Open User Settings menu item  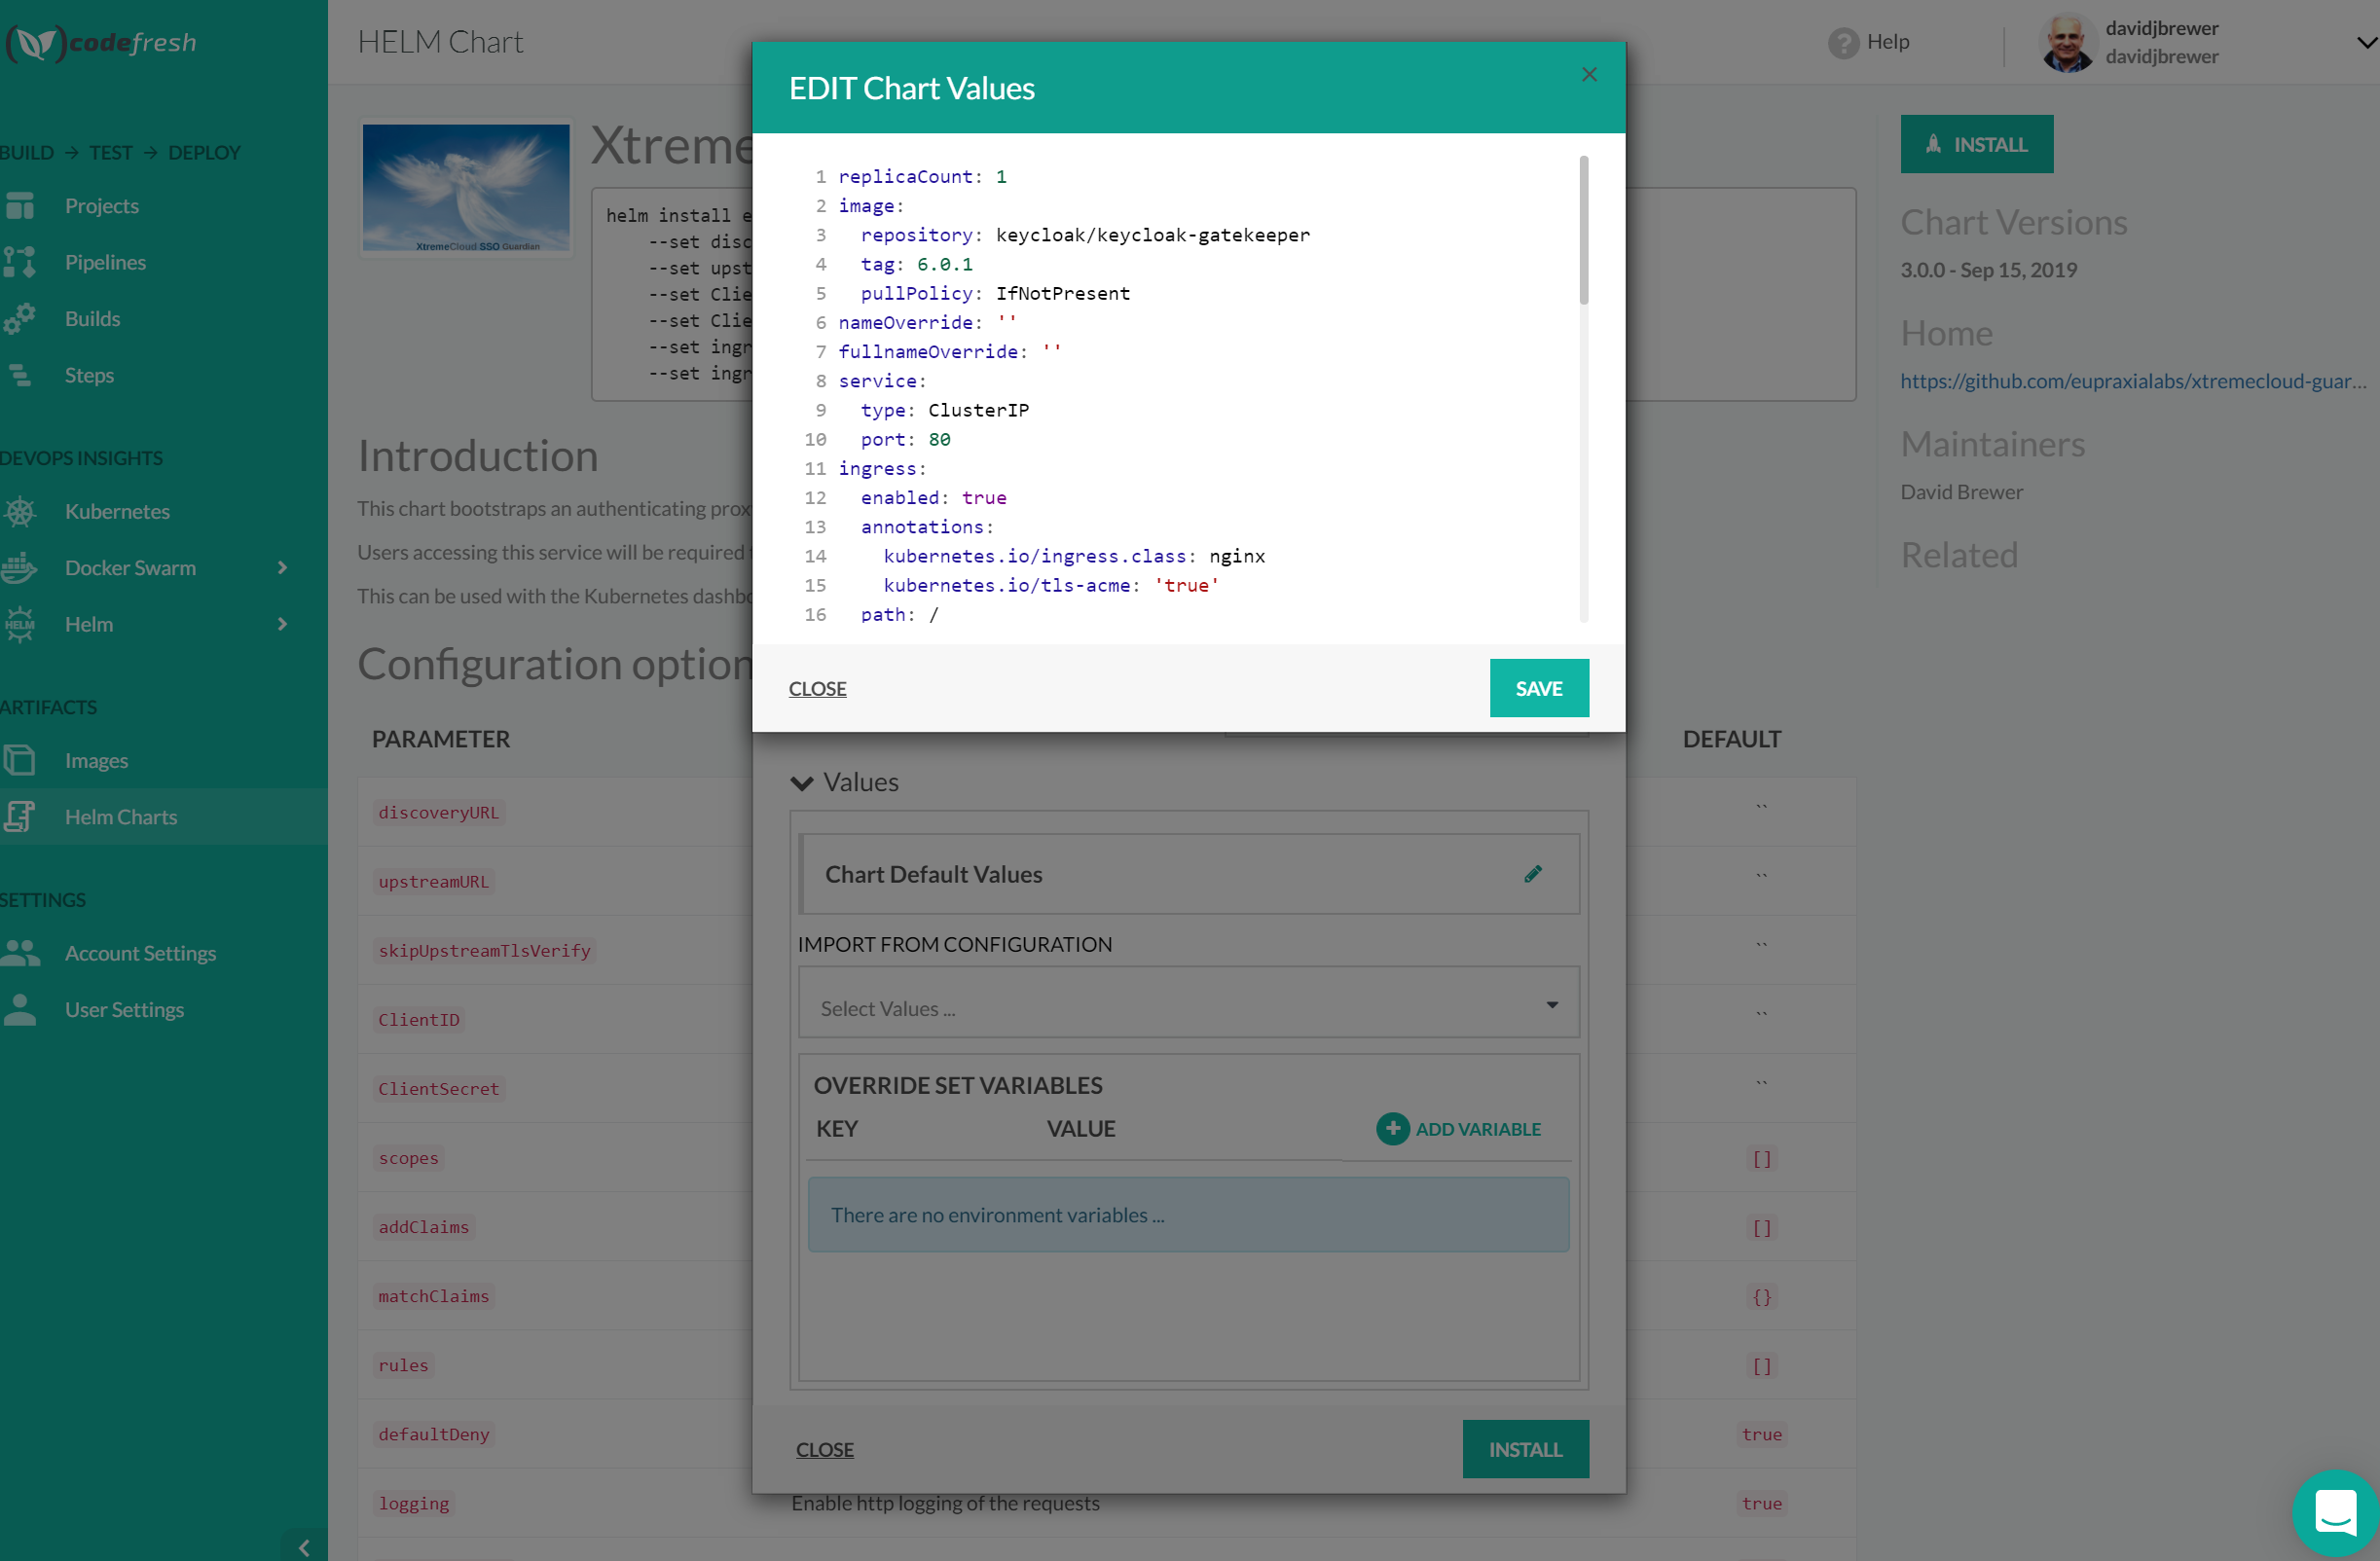[124, 1009]
